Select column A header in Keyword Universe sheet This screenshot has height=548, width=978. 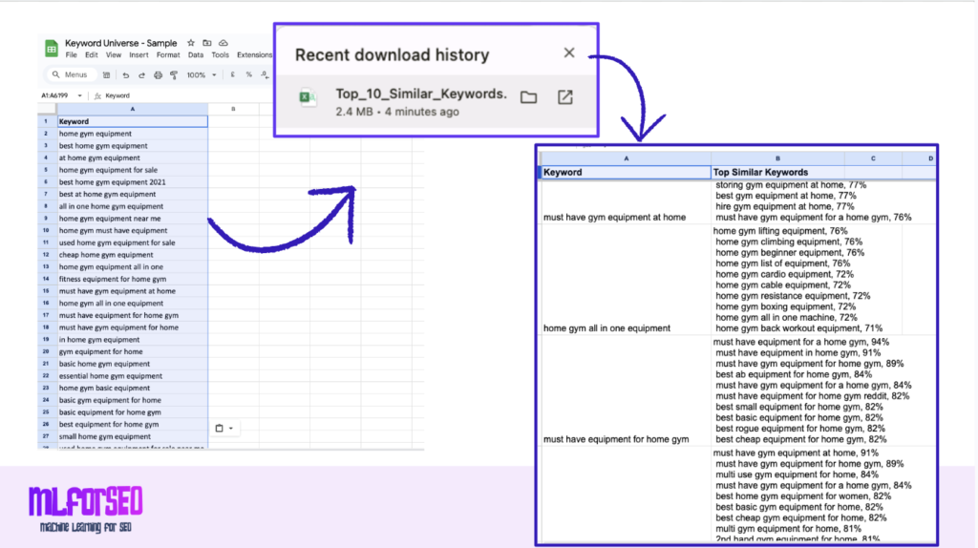tap(132, 109)
